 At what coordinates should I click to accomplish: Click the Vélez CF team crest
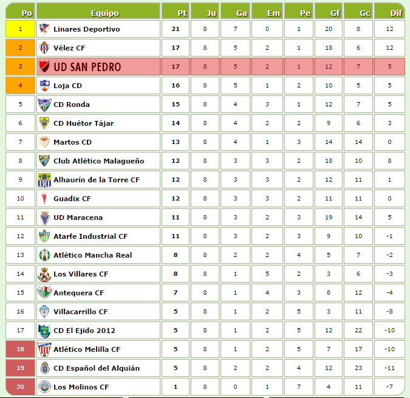(44, 47)
